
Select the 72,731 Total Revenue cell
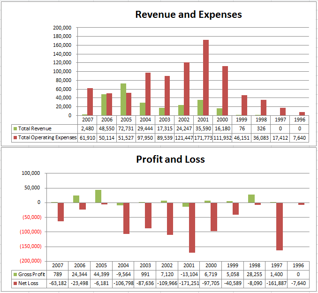pyautogui.click(x=126, y=128)
